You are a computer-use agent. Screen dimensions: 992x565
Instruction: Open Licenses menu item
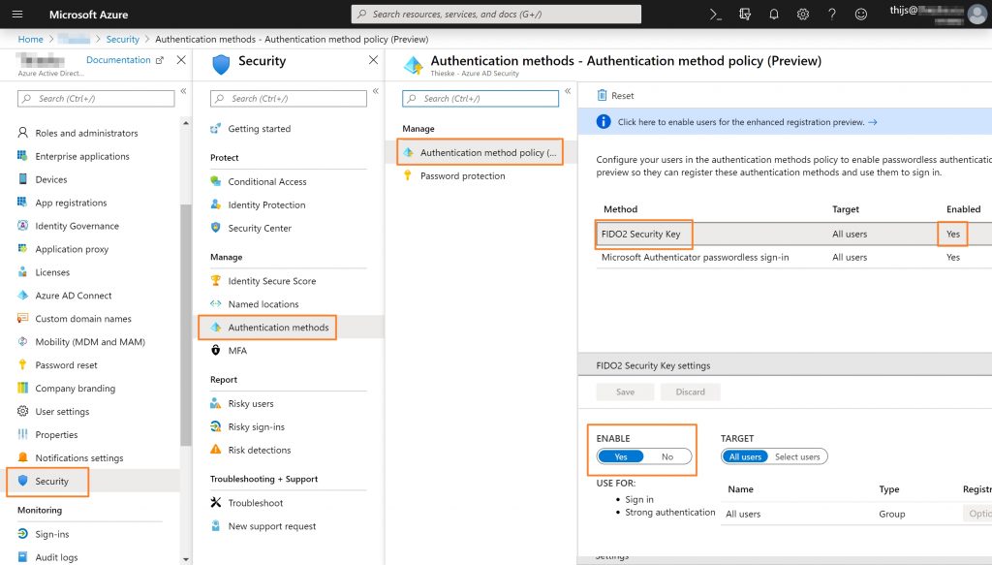52,272
